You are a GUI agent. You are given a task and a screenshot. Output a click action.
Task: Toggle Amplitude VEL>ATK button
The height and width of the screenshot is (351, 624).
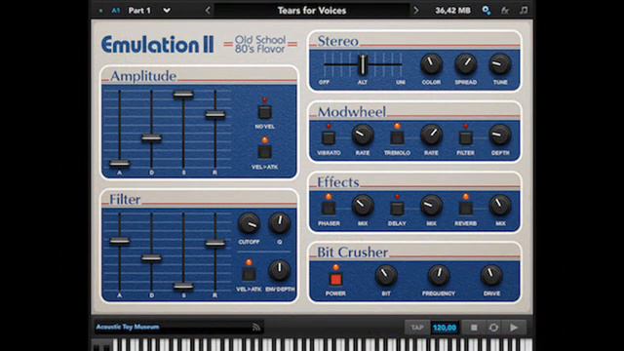[264, 152]
